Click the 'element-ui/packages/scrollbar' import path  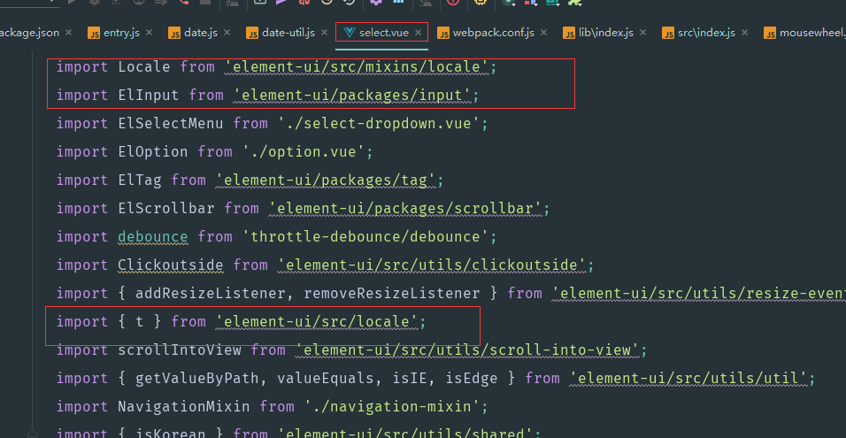pos(405,208)
